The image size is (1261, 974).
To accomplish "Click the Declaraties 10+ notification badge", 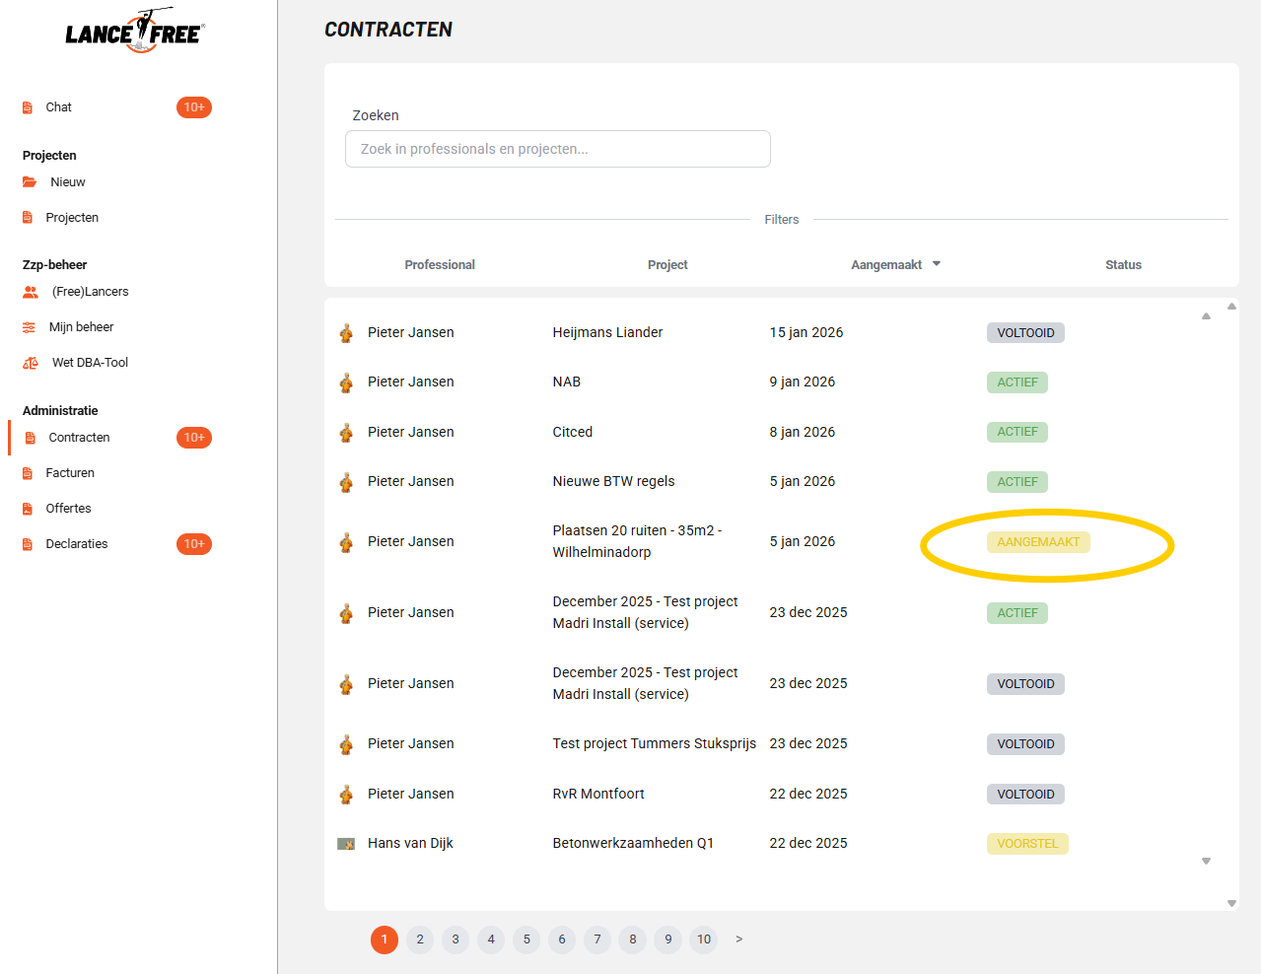I will click(x=194, y=544).
